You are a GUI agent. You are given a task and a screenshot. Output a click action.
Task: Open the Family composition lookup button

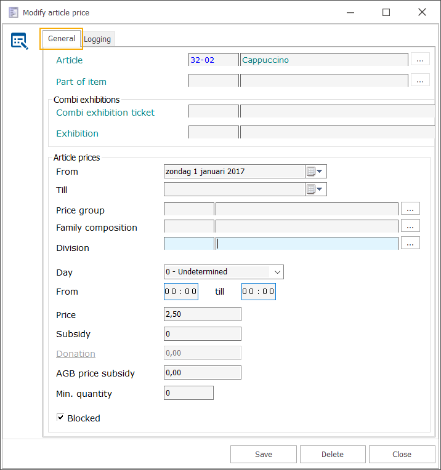(x=410, y=226)
